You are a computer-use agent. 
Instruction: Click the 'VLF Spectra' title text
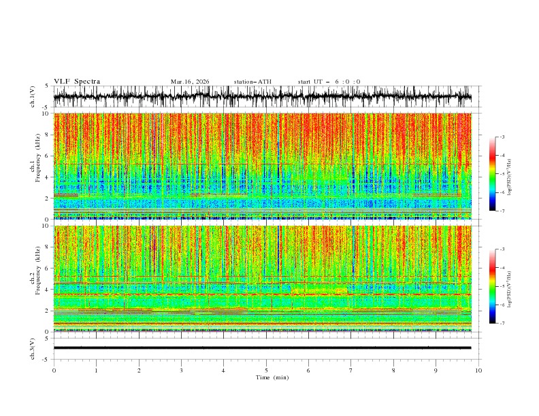(x=77, y=82)
